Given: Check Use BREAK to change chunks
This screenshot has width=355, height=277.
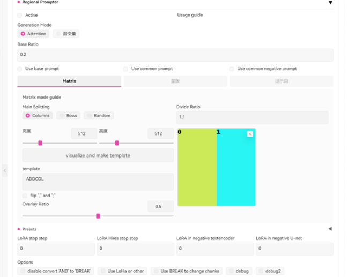Looking at the screenshot, I should [x=156, y=271].
